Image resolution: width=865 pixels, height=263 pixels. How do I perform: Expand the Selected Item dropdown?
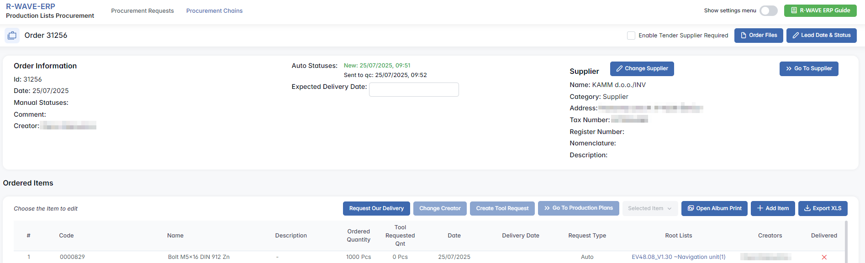point(649,208)
